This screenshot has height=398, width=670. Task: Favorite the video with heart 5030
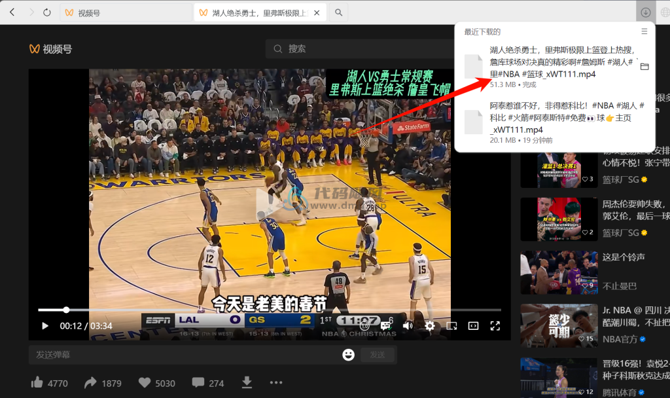click(x=157, y=382)
